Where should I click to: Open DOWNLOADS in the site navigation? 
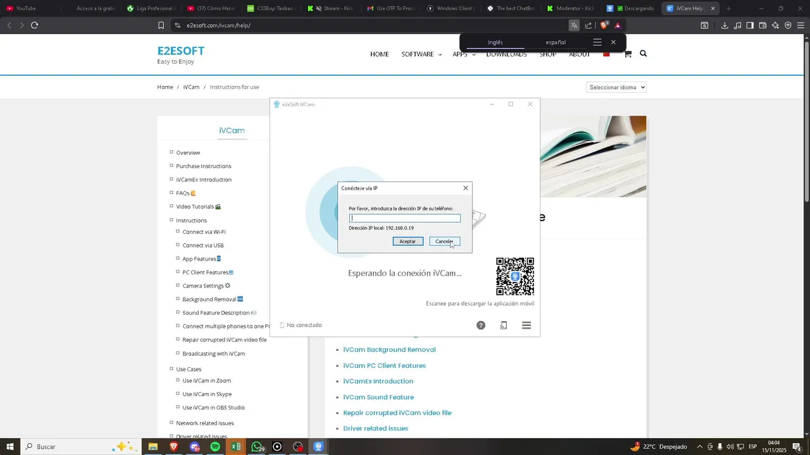click(506, 54)
